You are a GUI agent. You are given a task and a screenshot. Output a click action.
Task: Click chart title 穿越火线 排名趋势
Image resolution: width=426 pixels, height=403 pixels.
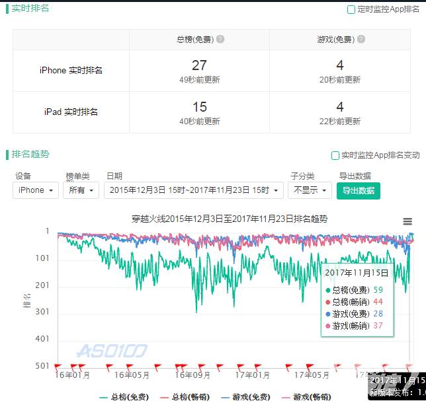pyautogui.click(x=230, y=219)
